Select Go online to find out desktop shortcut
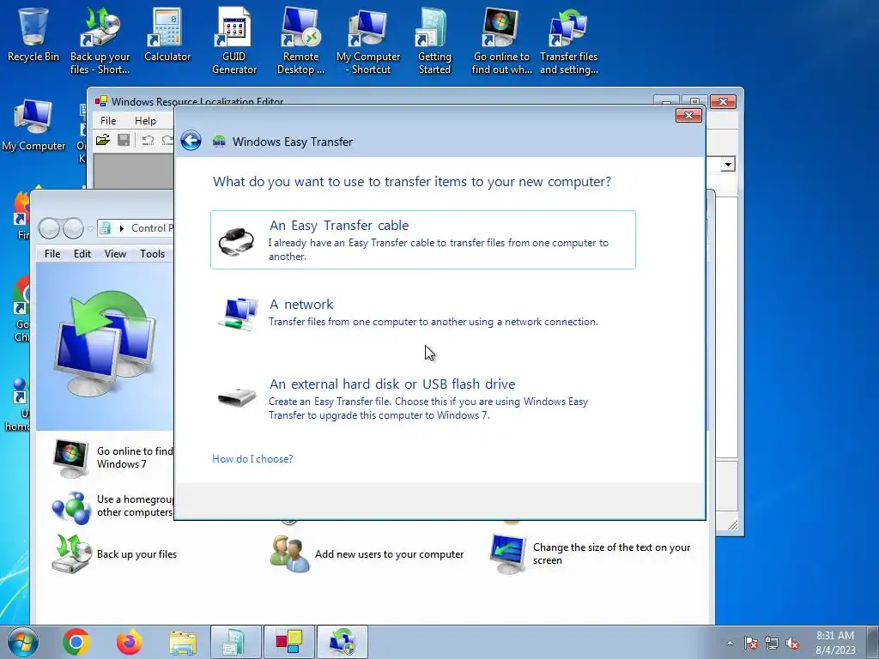The height and width of the screenshot is (659, 879). [x=501, y=40]
